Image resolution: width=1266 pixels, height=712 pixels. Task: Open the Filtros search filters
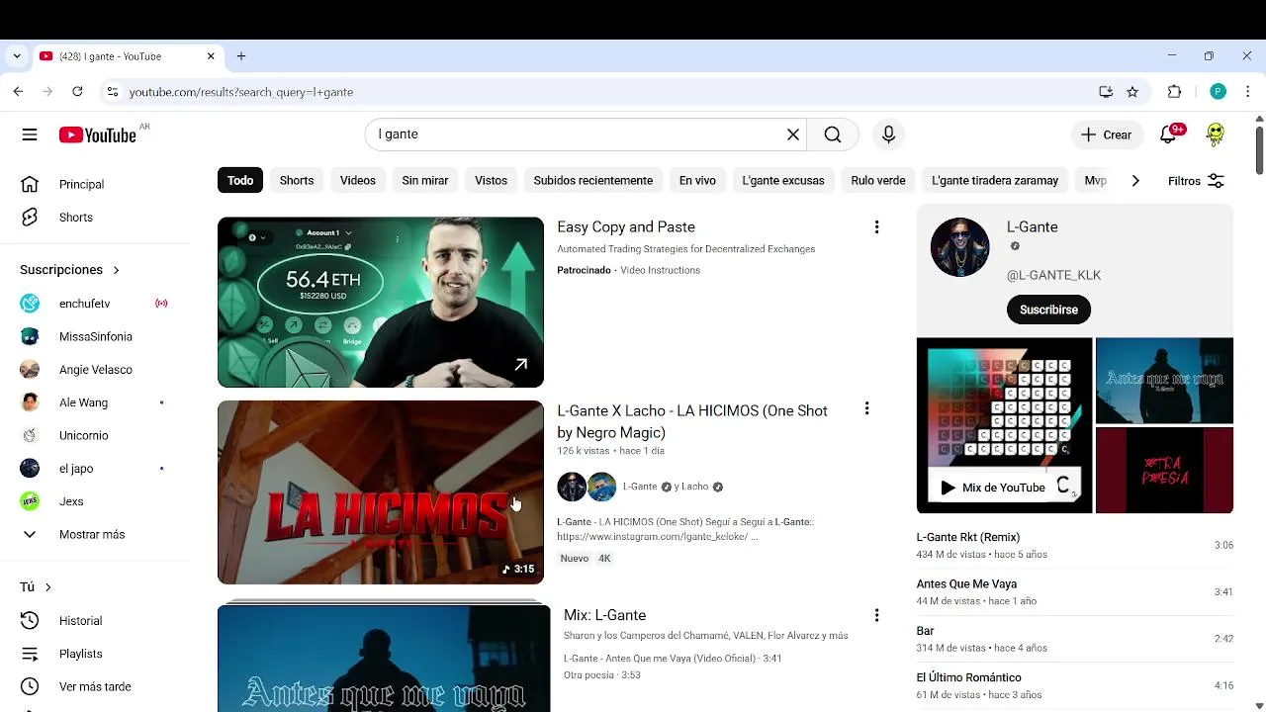click(1196, 181)
